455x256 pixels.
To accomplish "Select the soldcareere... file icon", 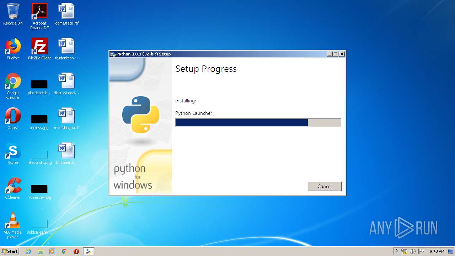I will [39, 226].
